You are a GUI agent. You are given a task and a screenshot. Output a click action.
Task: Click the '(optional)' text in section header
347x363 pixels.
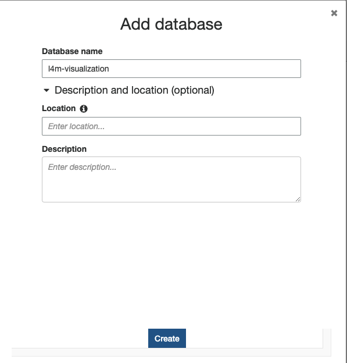point(193,90)
